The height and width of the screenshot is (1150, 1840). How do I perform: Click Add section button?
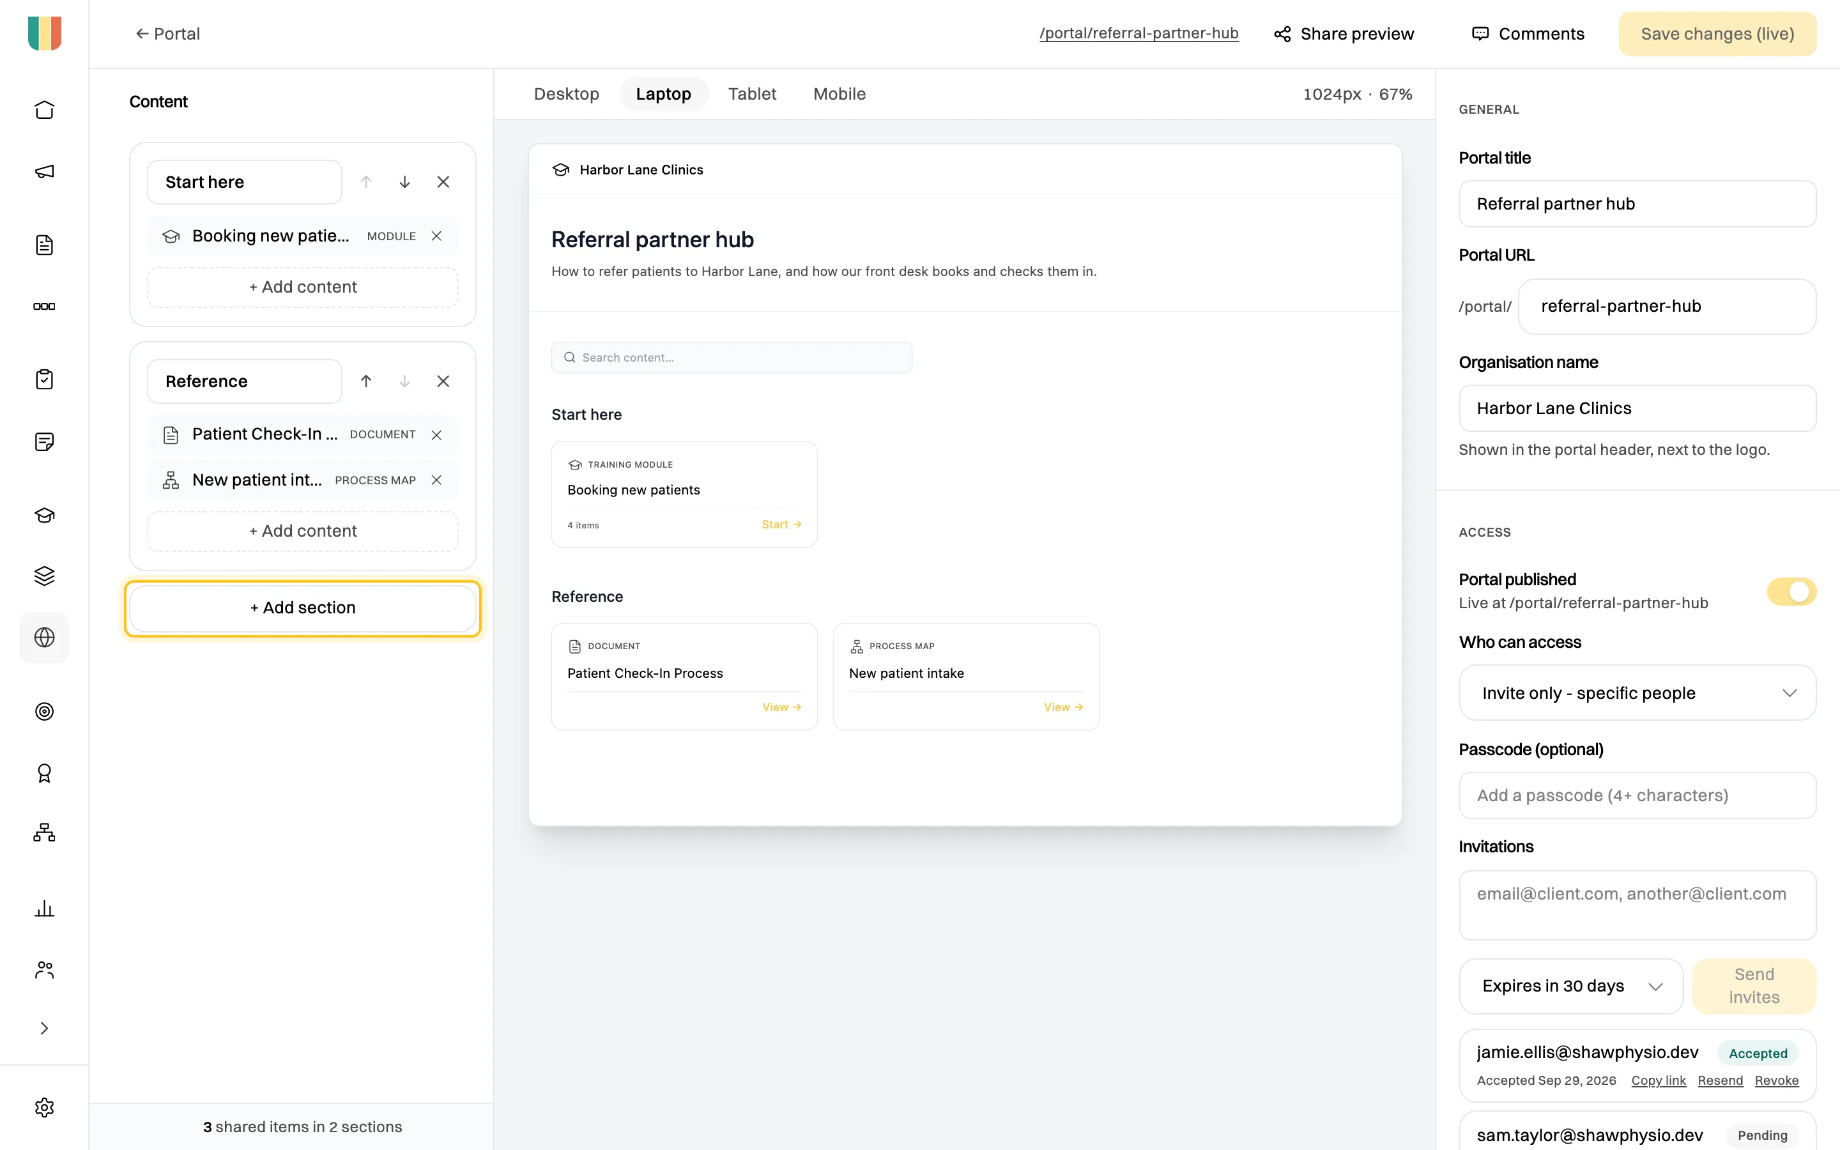[303, 608]
